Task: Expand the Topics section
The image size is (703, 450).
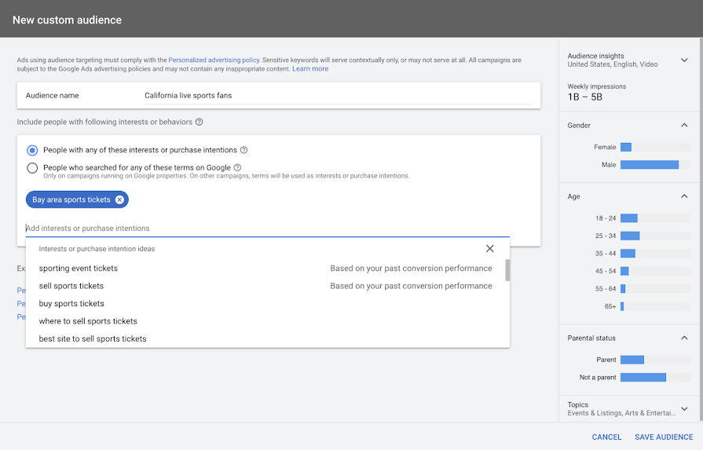Action: pyautogui.click(x=684, y=408)
